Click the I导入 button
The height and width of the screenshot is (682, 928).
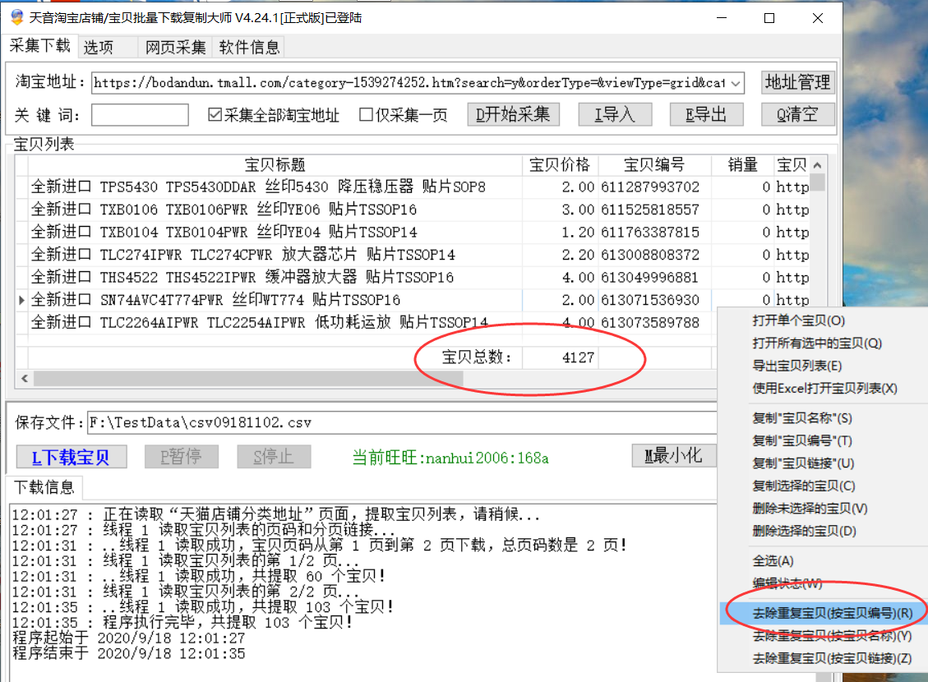pyautogui.click(x=615, y=115)
